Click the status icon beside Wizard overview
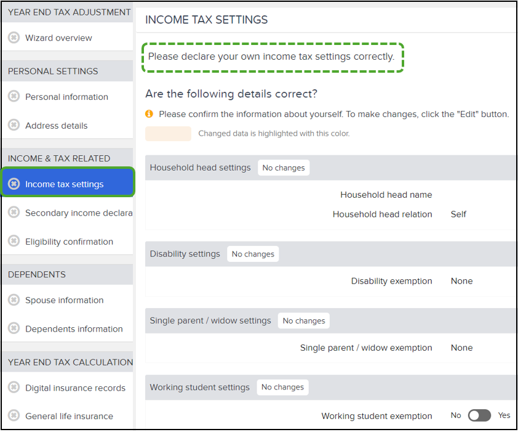518x432 pixels. [x=14, y=38]
